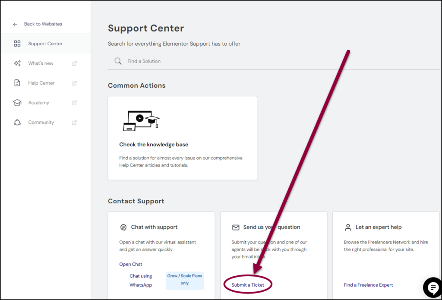Click the Academy graduation cap icon

pyautogui.click(x=17, y=102)
